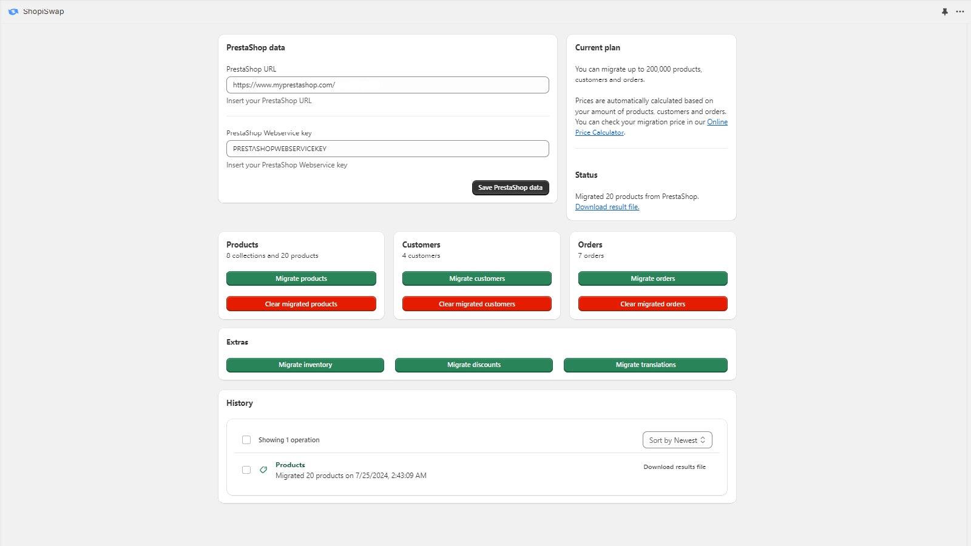Click the ShopiSwap logo icon
This screenshot has width=971, height=546.
pyautogui.click(x=13, y=11)
